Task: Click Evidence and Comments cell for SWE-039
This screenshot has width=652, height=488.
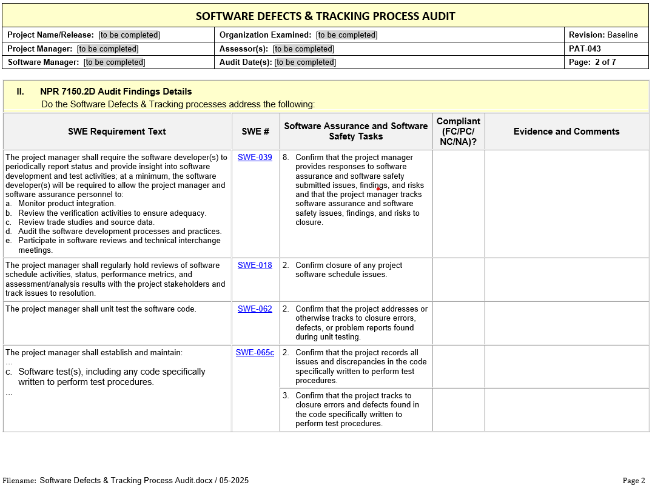Action: [566, 204]
